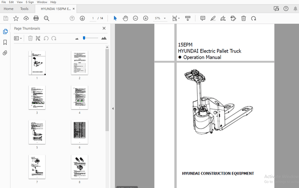
Task: Go to previous page arrow
Action: click(x=72, y=18)
